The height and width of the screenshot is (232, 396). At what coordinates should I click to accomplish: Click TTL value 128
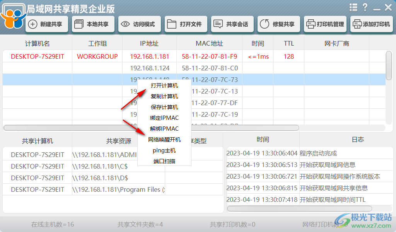coord(288,56)
